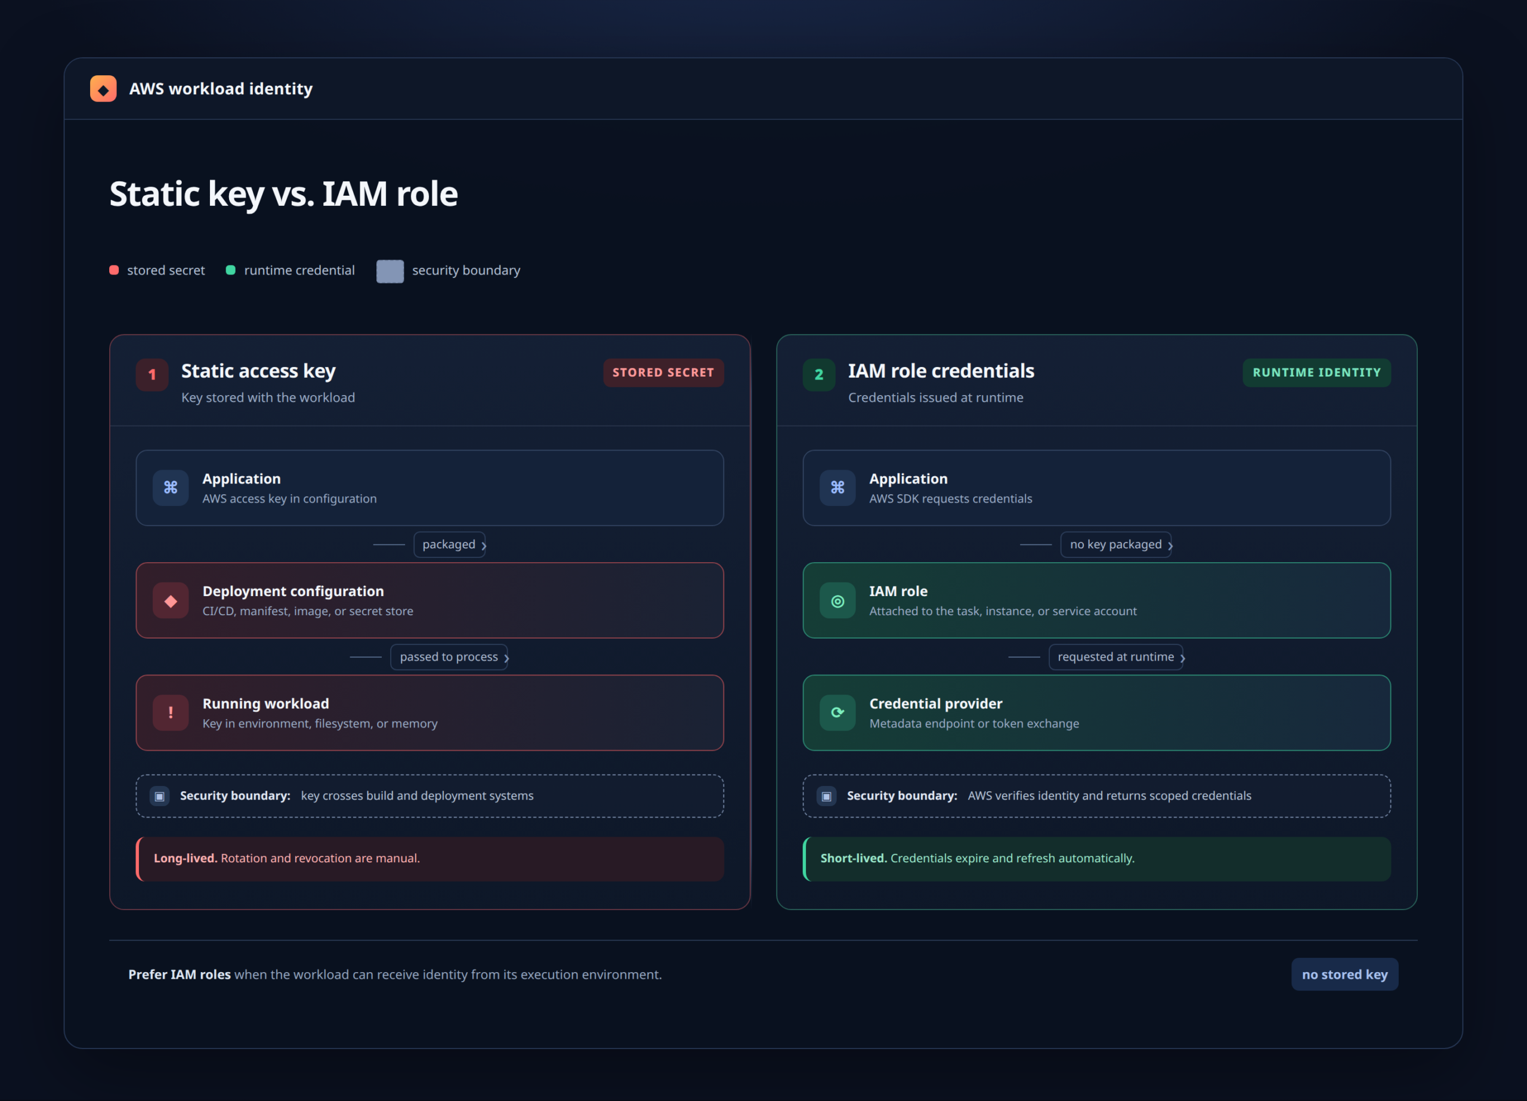This screenshot has width=1527, height=1101.
Task: Click "AWS verifies identity and returns scoped credentials" text
Action: pyautogui.click(x=1109, y=795)
